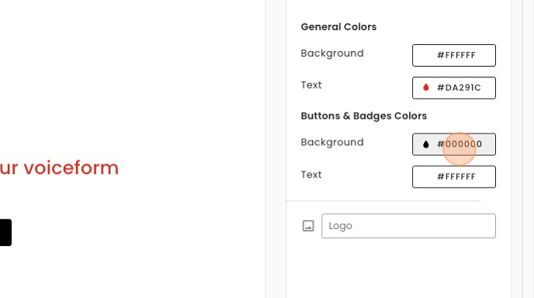Click the black button in the form preview
Screen dimensions: 534x298
(x=5, y=233)
